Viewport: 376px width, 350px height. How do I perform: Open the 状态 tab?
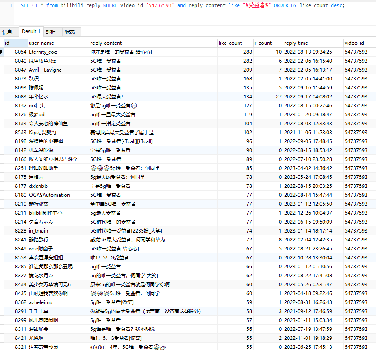72,32
